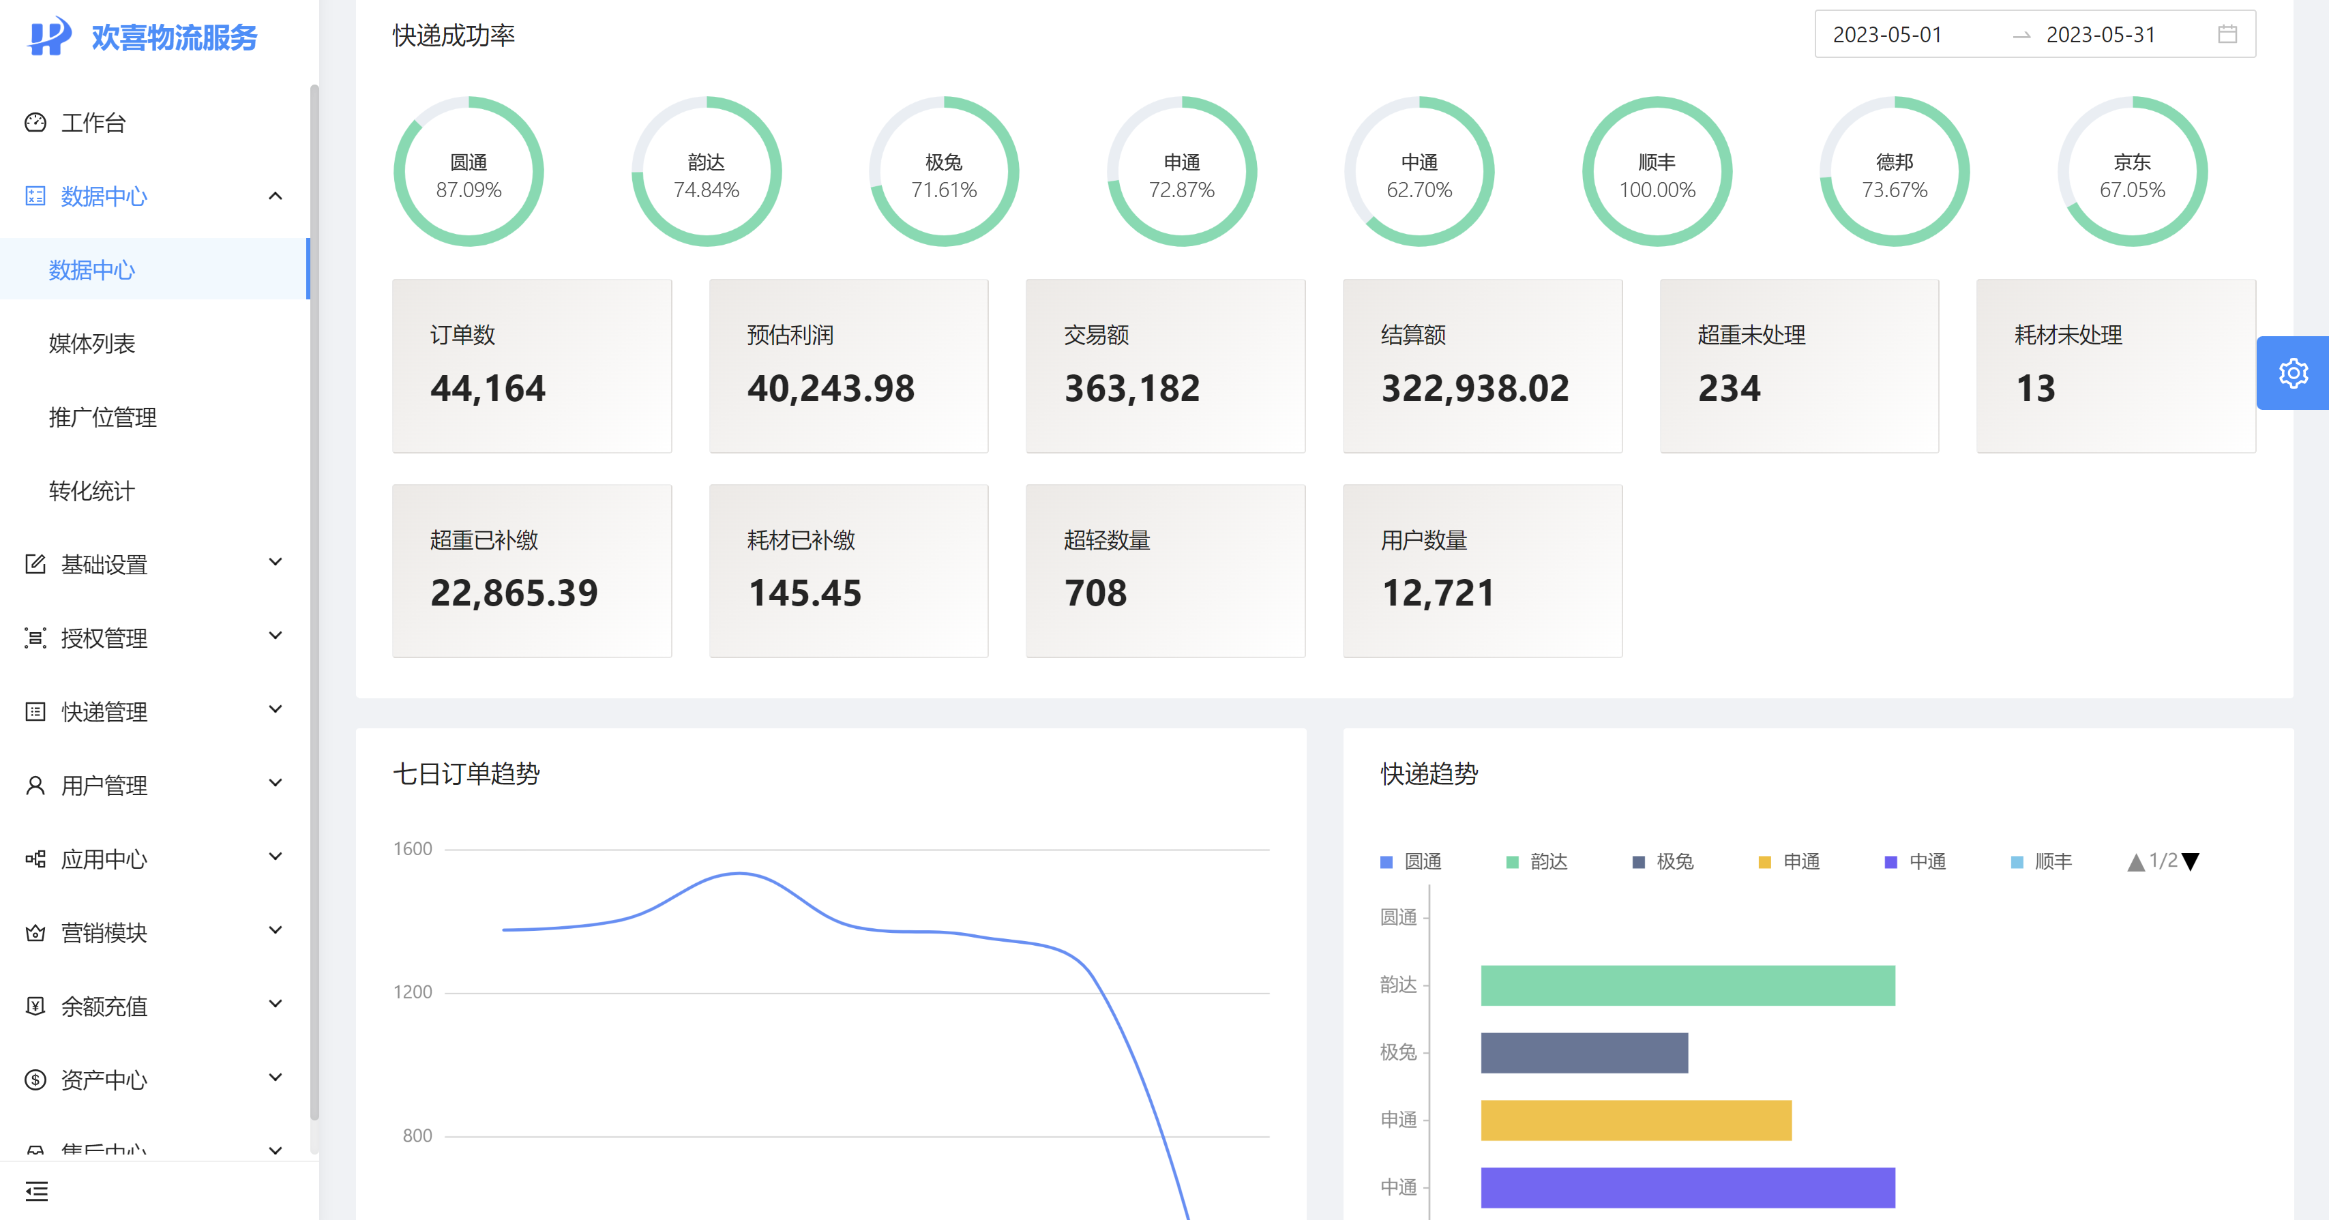The image size is (2329, 1220).
Task: Click the 订单数 44,164 card
Action: (532, 366)
